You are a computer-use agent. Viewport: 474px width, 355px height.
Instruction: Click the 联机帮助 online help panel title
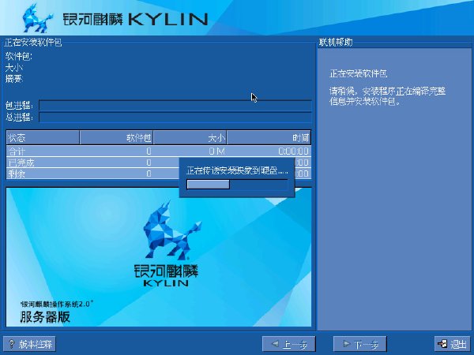[336, 43]
